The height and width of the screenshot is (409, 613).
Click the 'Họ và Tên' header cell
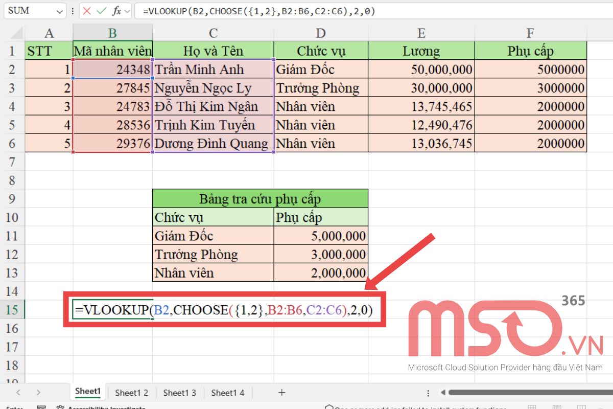tap(213, 51)
